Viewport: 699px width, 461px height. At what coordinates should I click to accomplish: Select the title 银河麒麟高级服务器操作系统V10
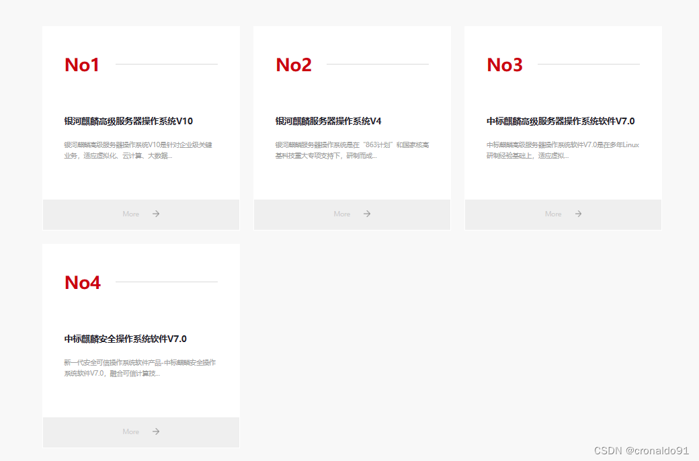128,121
